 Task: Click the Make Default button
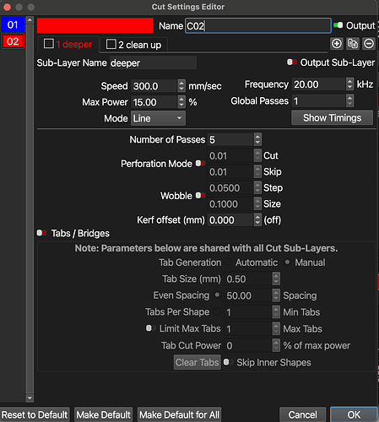[x=103, y=414]
